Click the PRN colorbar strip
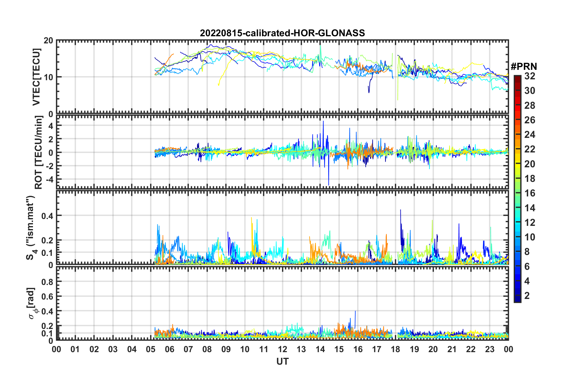 click(x=517, y=189)
